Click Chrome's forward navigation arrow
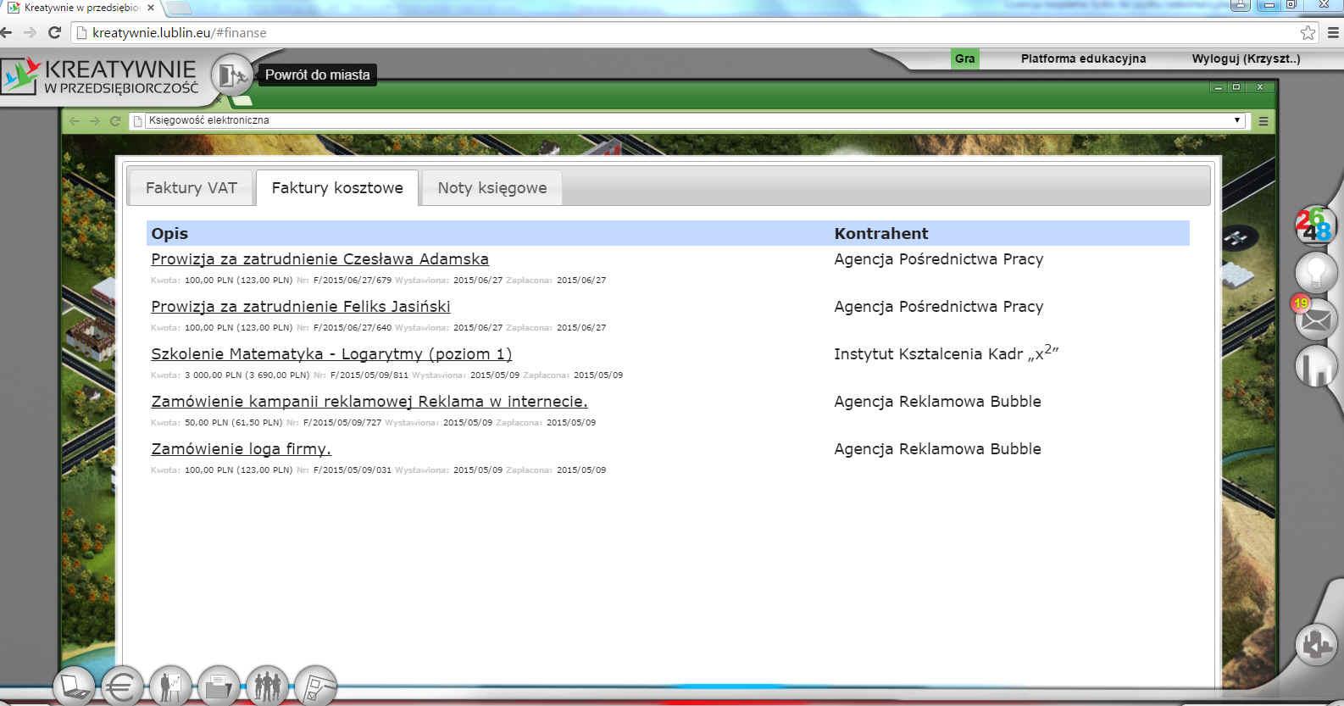The height and width of the screenshot is (706, 1344). click(x=30, y=33)
